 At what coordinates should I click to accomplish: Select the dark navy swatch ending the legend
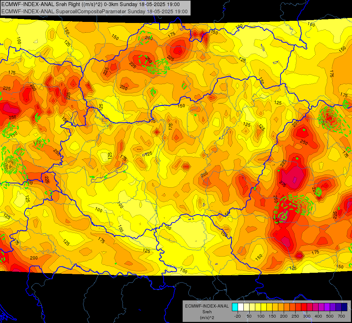click(344, 307)
